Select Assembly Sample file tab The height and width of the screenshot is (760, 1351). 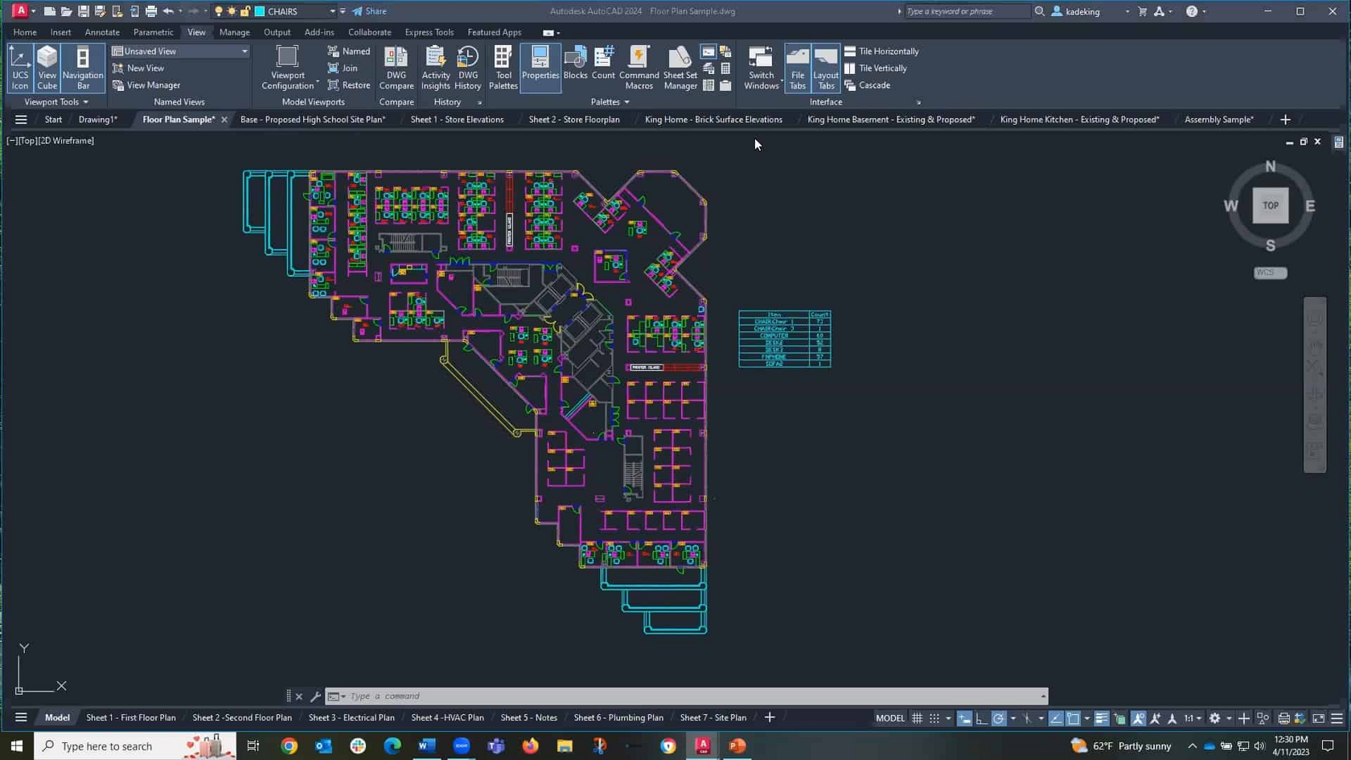pyautogui.click(x=1219, y=119)
